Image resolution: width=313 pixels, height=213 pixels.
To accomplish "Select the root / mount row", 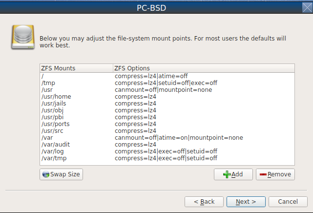I will click(167, 76).
